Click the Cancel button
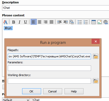This screenshot has width=109, height=101. (x=53, y=91)
